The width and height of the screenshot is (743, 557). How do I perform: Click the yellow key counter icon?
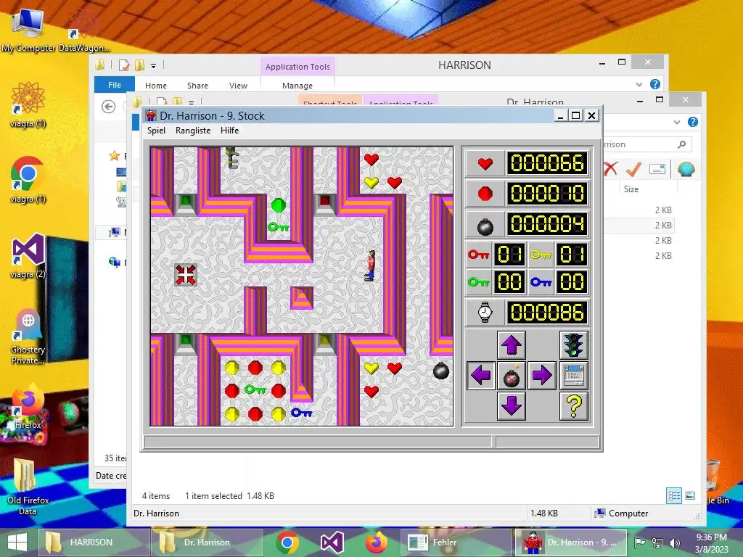(x=541, y=255)
